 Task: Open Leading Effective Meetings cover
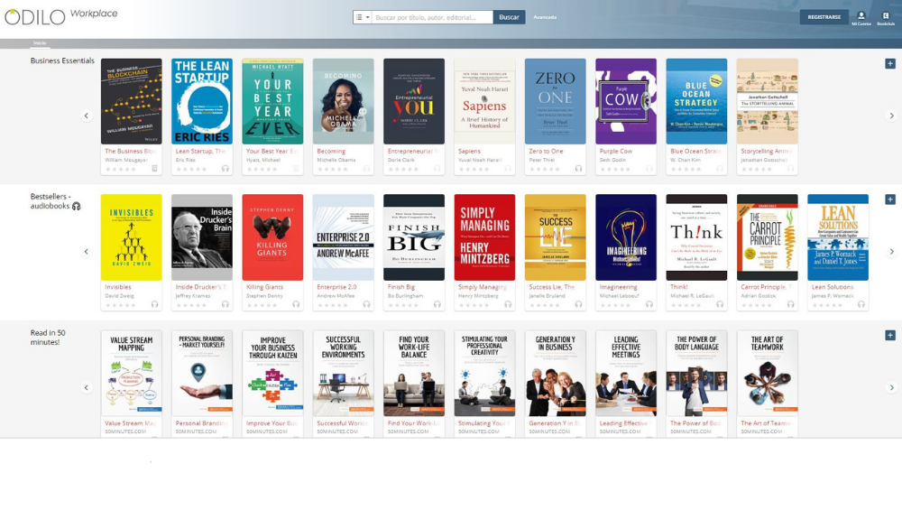pos(626,373)
